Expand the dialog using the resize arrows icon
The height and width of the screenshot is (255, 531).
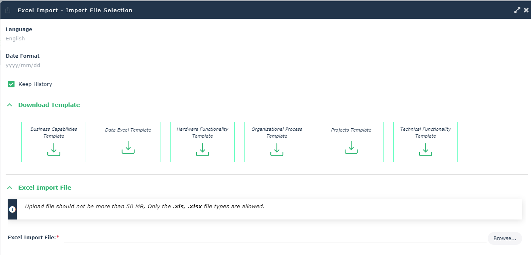pyautogui.click(x=517, y=10)
